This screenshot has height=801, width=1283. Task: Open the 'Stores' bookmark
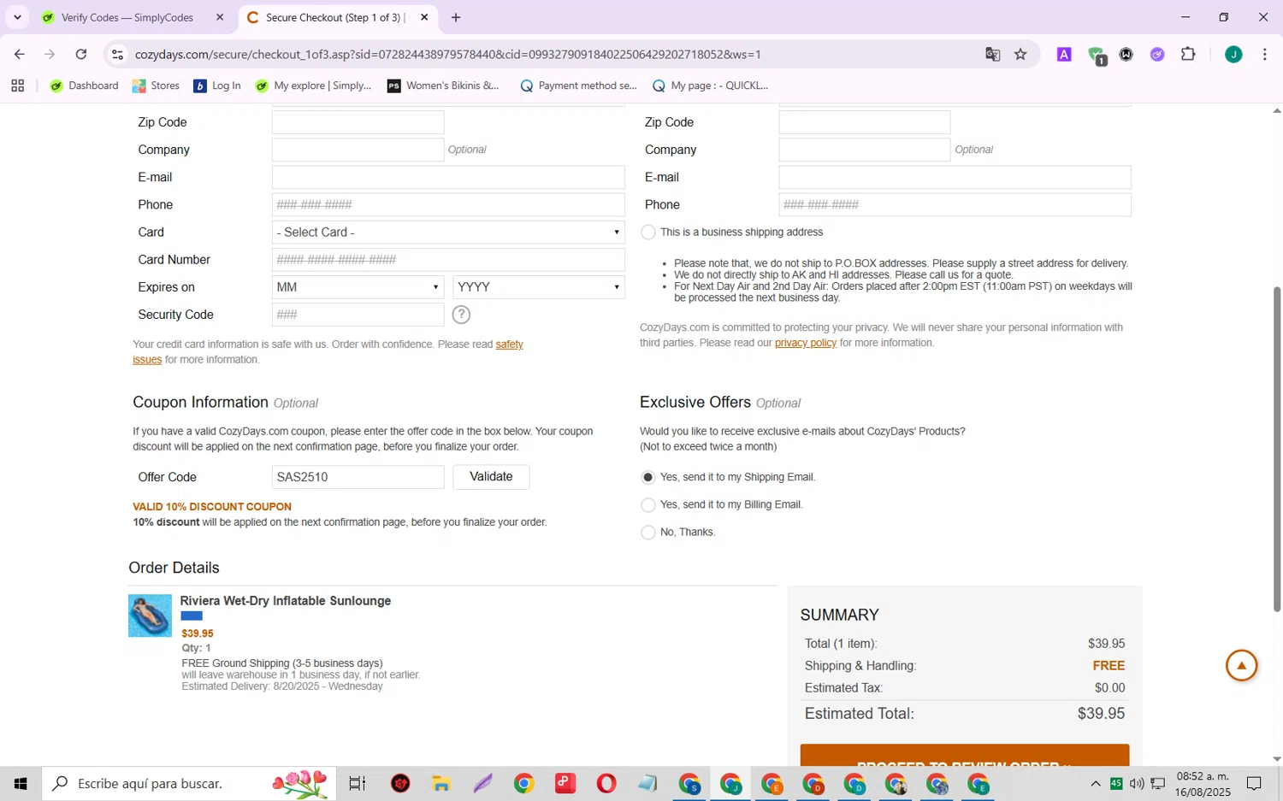[x=156, y=85]
